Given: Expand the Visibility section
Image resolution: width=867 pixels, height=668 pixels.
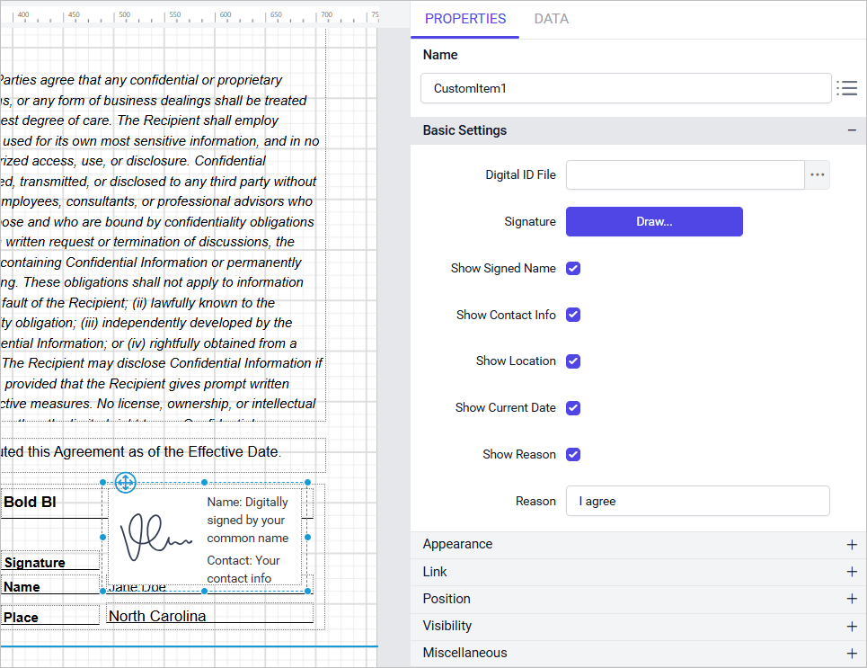Looking at the screenshot, I should [x=851, y=626].
